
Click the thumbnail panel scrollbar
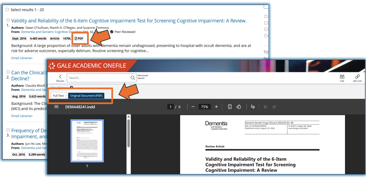coord(128,133)
